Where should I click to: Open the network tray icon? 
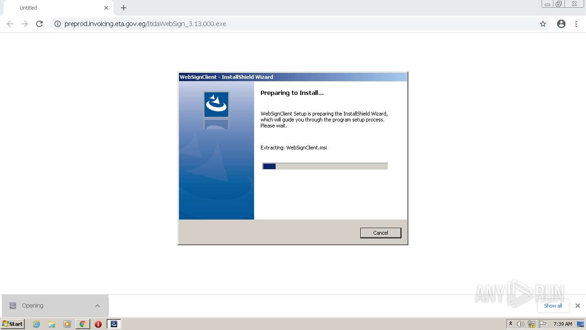532,324
